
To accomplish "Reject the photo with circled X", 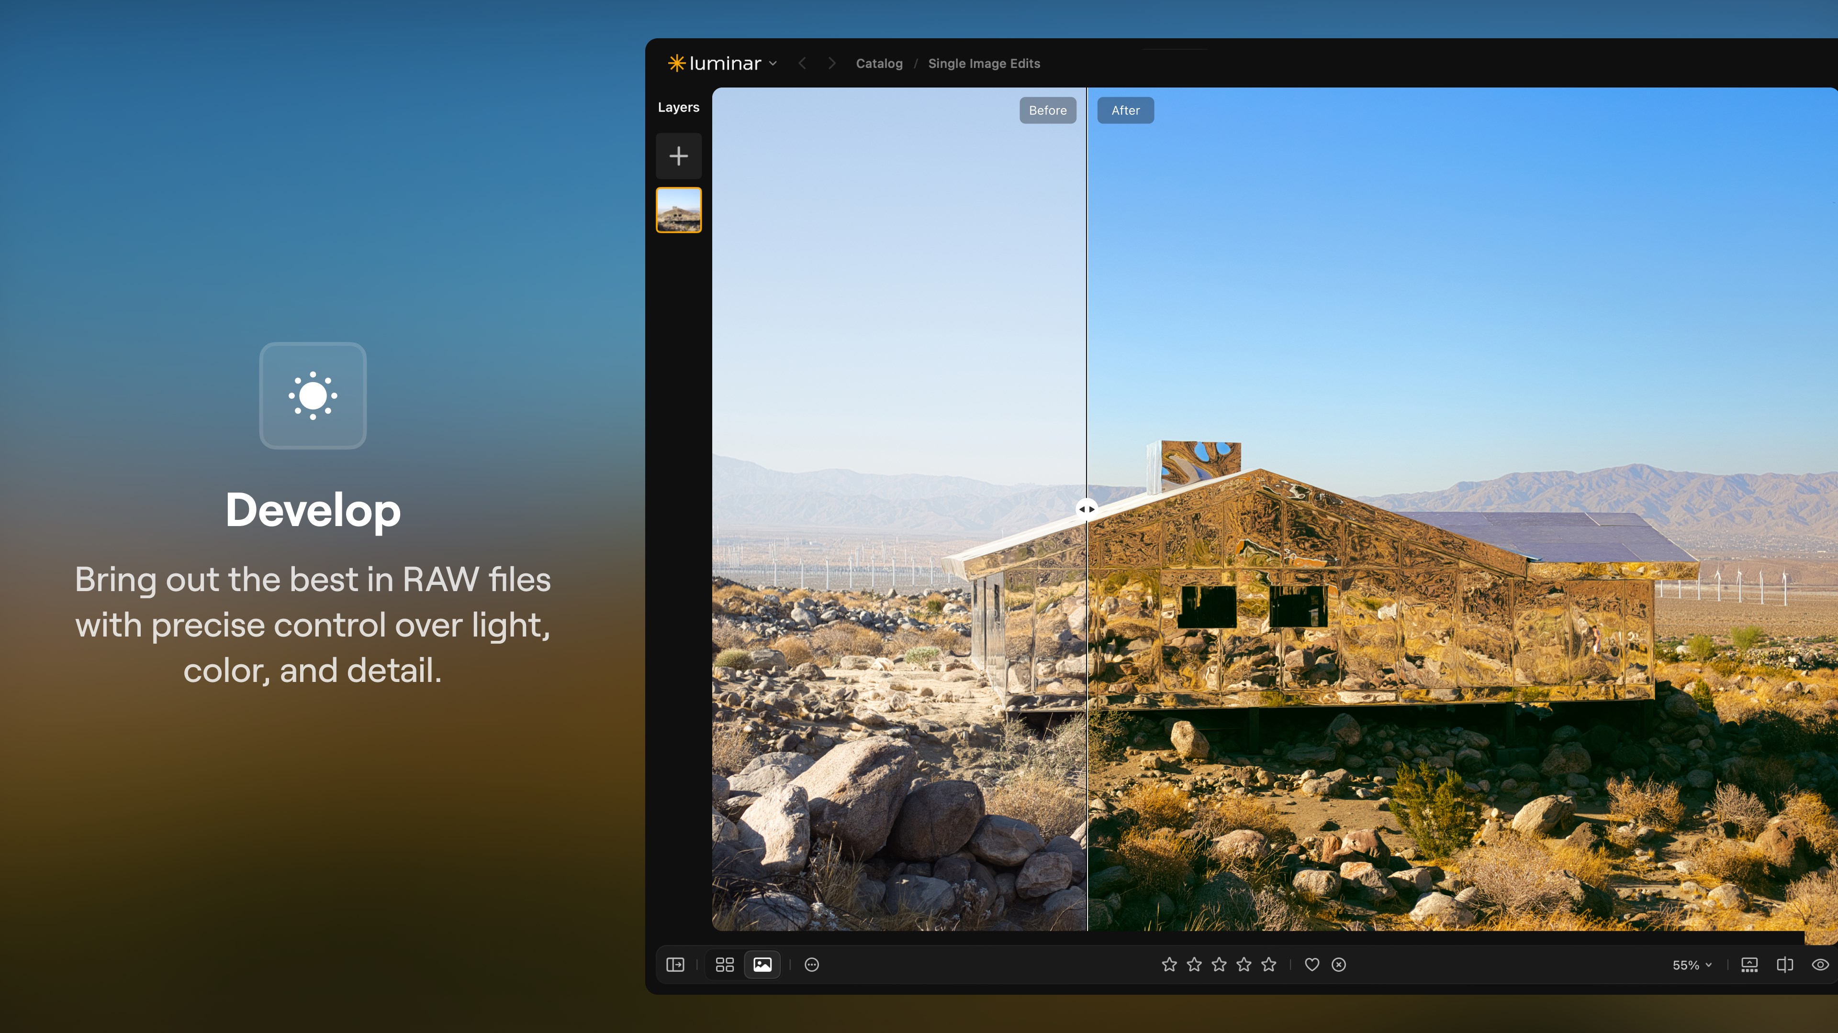I will 1339,965.
